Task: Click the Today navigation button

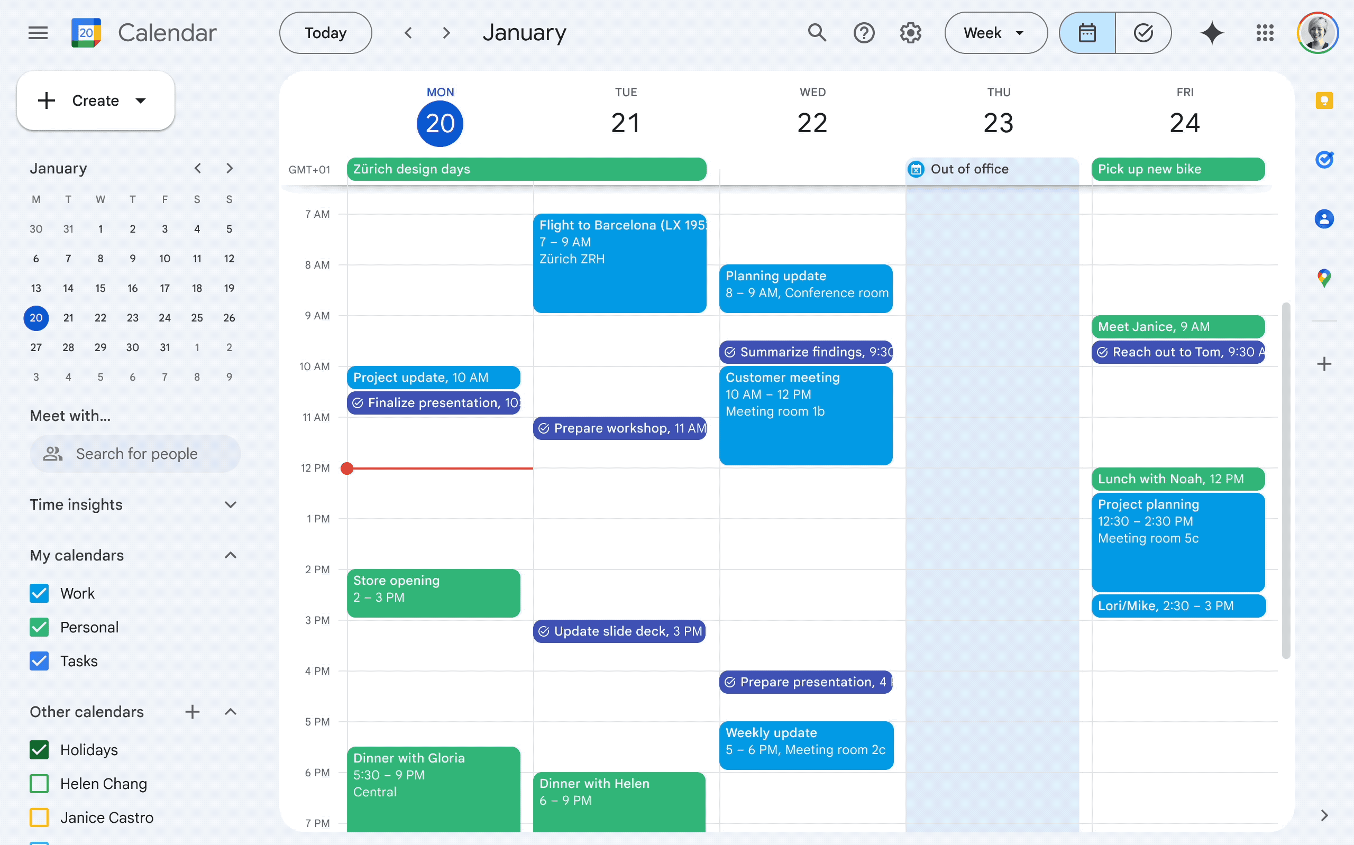Action: coord(325,32)
